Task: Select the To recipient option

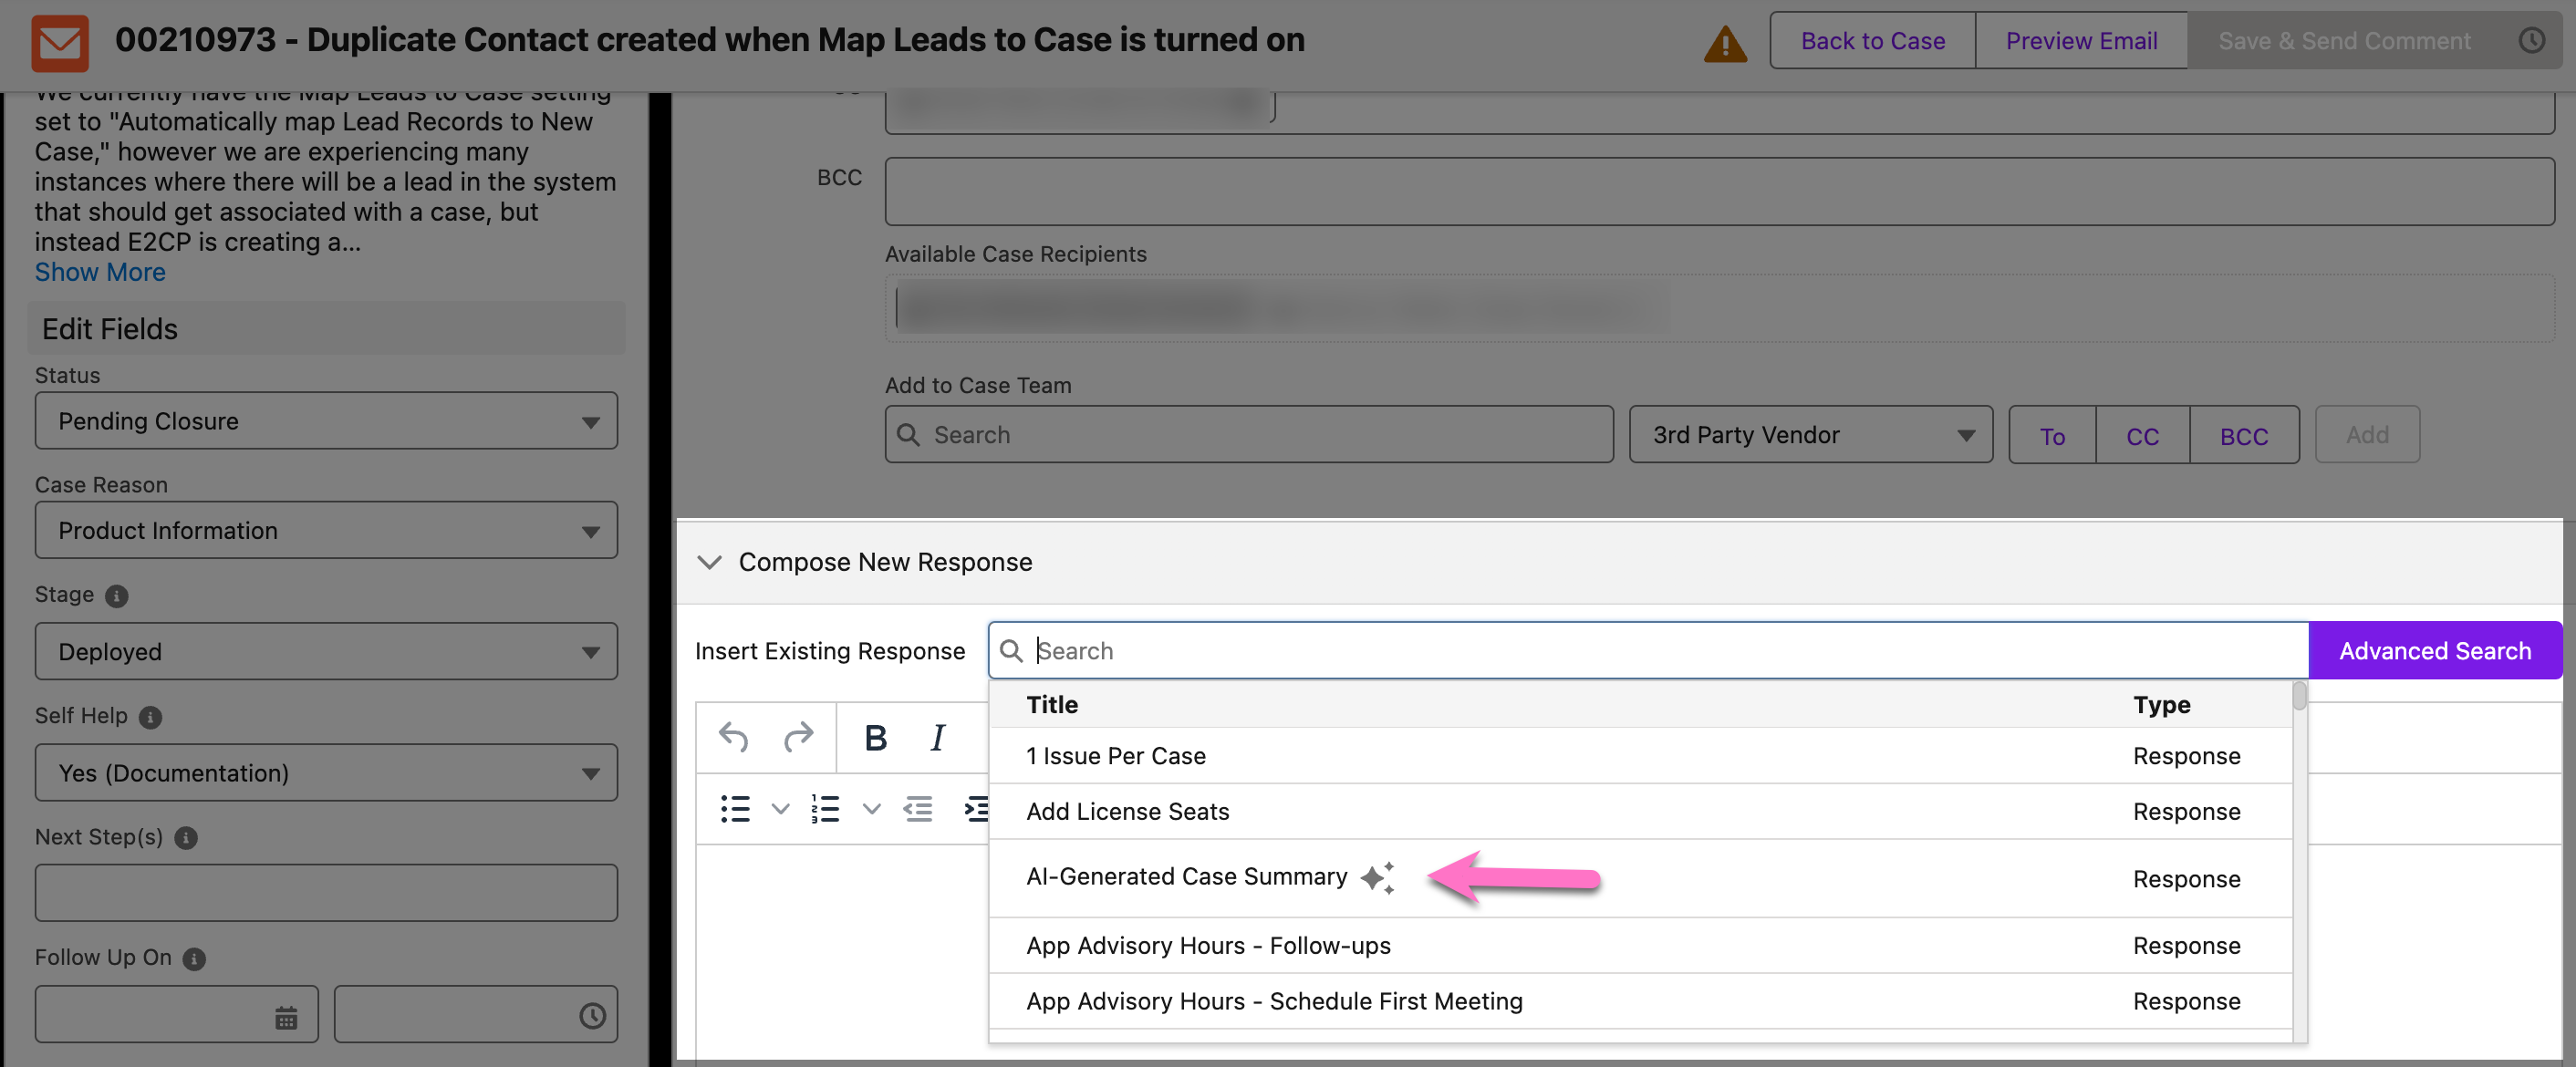Action: [2052, 436]
